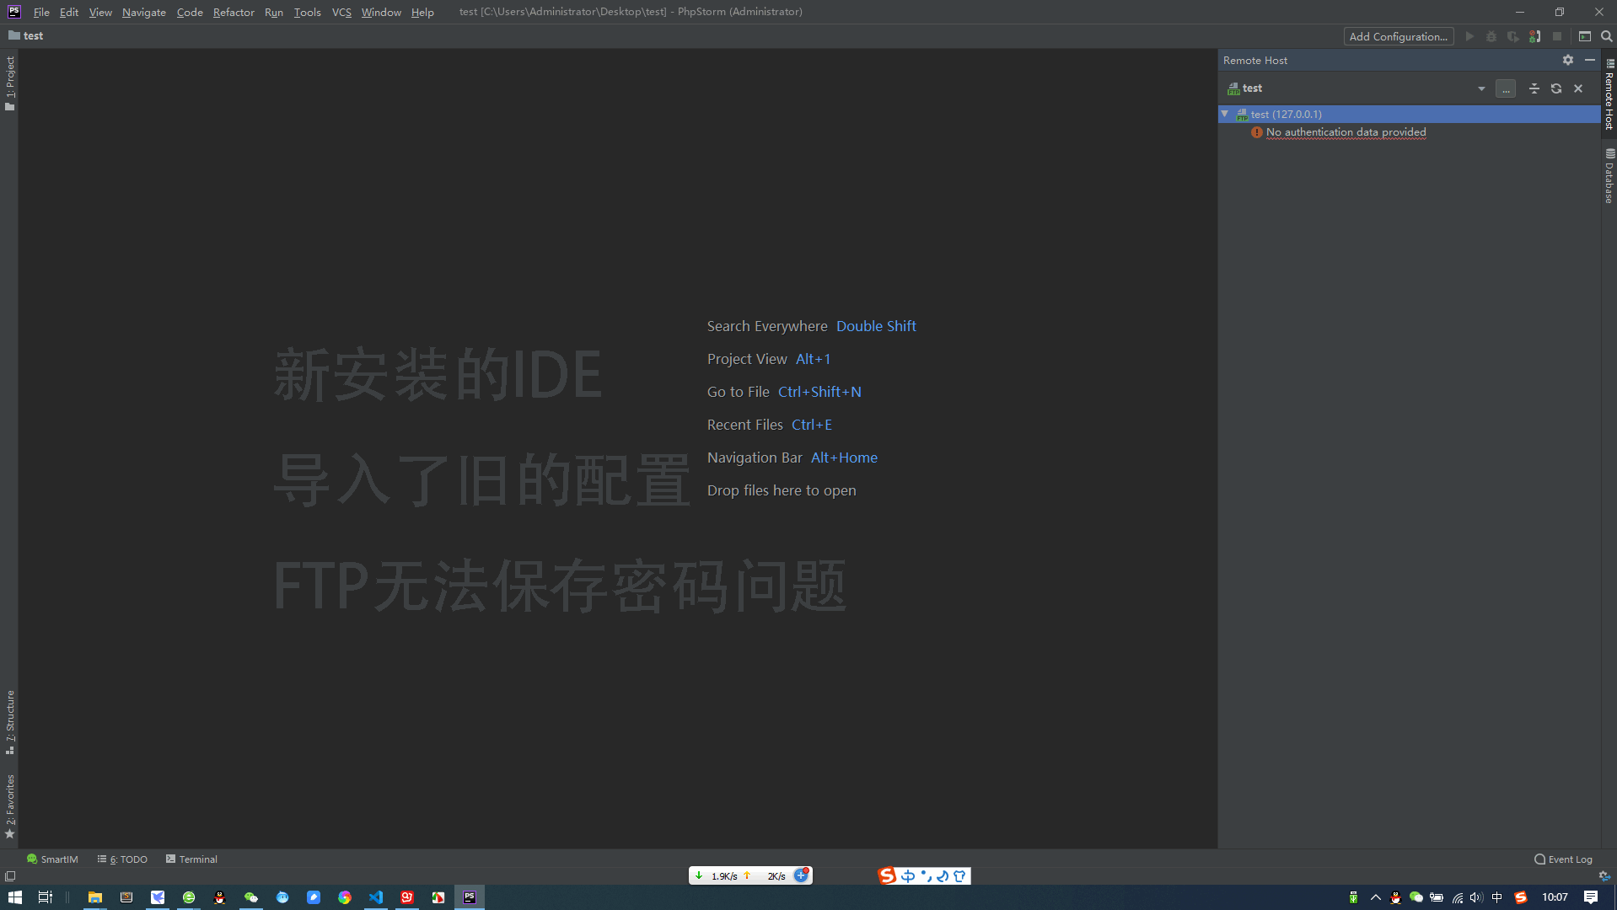
Task: Close the test remote host view
Action: (1577, 88)
